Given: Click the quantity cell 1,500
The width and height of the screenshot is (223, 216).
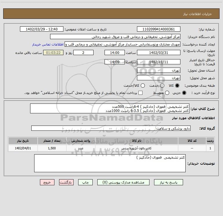Looking at the screenshot, I should 52,148.
